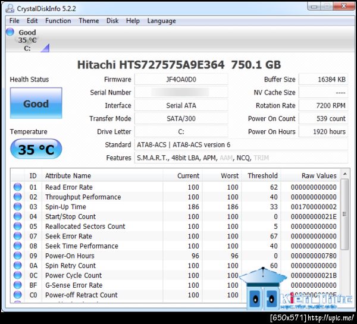This screenshot has width=357, height=324.
Task: Click the blue status orb for Read Error Rate
Action: point(18,187)
